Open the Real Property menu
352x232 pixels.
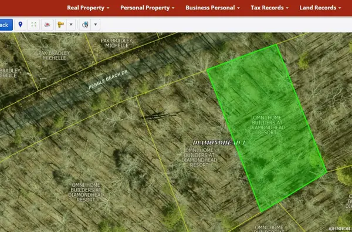pos(88,8)
